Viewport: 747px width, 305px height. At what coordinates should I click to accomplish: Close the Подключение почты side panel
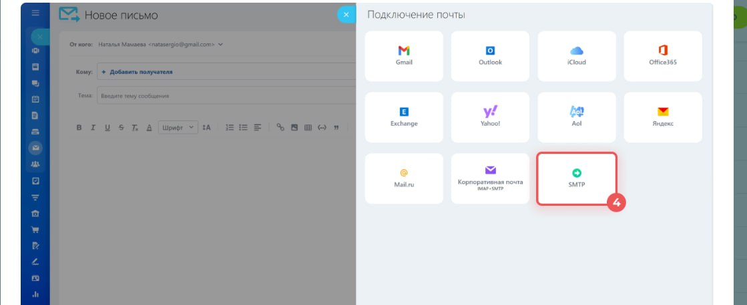pos(346,15)
